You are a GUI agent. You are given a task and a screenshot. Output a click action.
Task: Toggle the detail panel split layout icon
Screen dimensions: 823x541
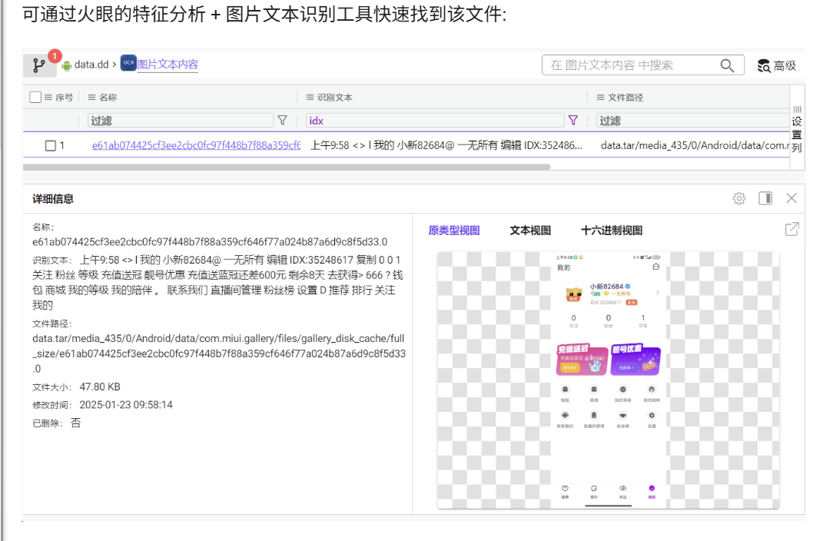765,198
